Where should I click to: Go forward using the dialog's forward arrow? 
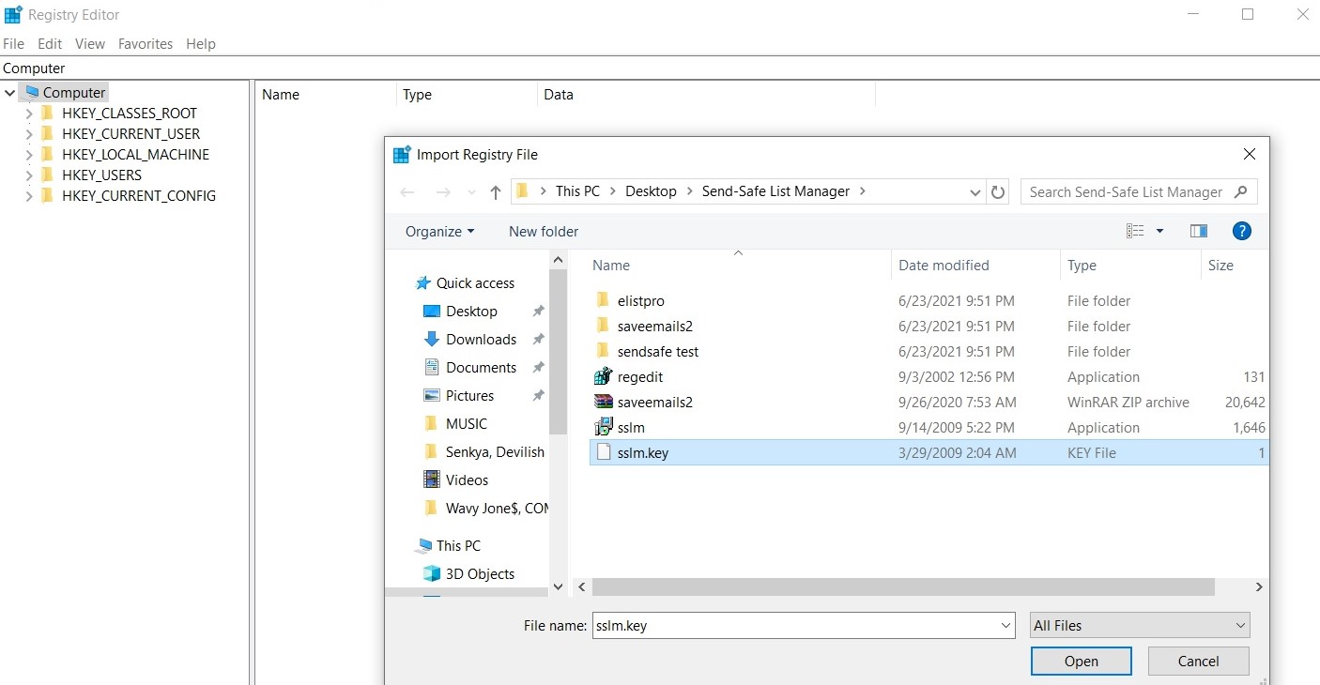coord(443,192)
